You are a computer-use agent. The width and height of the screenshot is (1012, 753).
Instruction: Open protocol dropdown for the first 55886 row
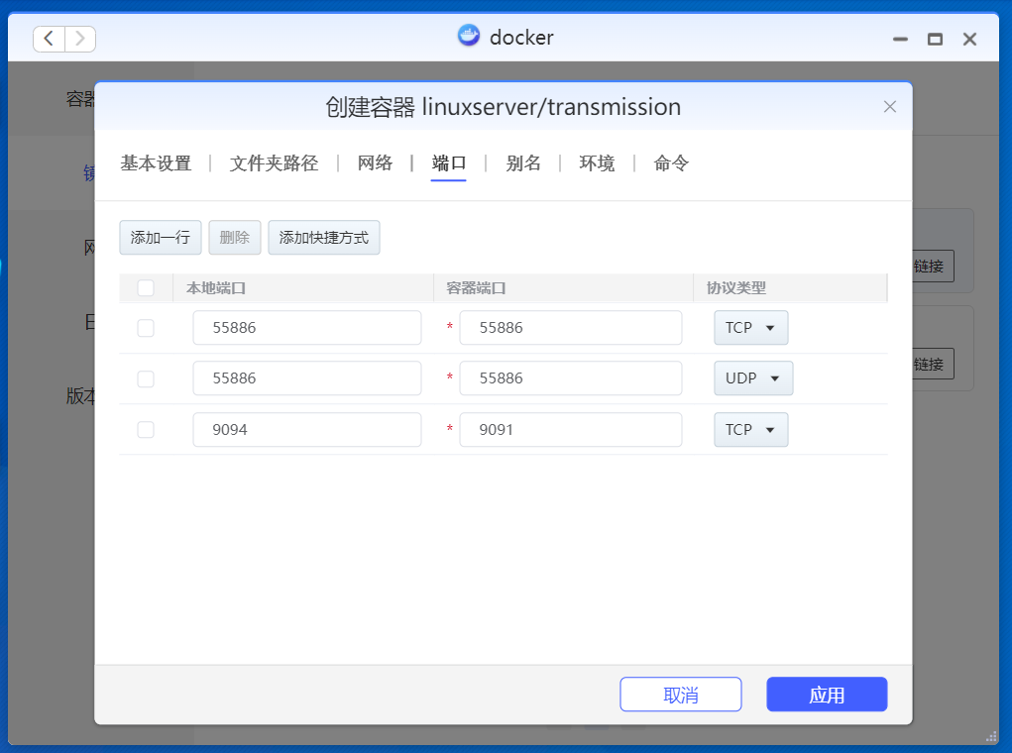[750, 328]
